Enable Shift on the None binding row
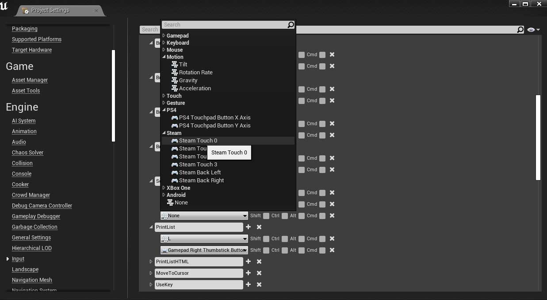This screenshot has width=547, height=300. pyautogui.click(x=266, y=216)
